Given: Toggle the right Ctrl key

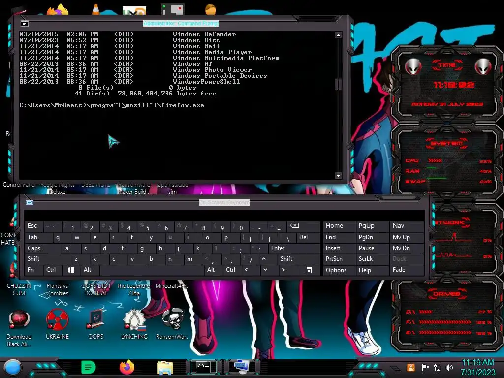Looking at the screenshot, I should [232, 270].
